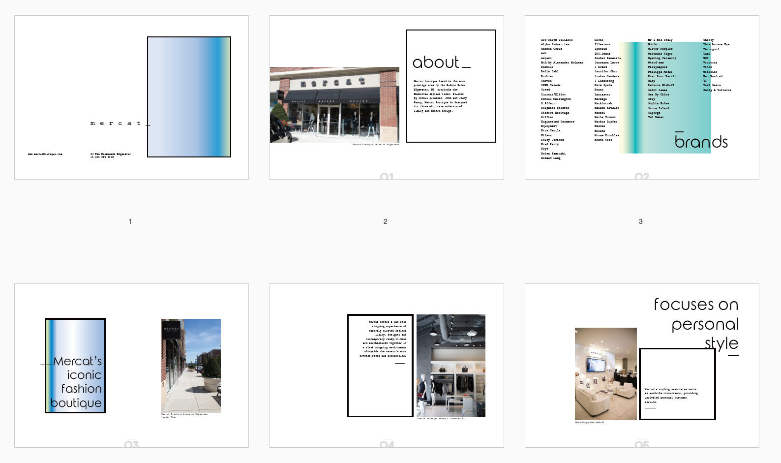781x463 pixels.
Task: Click the blue gradient rectangle on the cover page
Action: (x=189, y=97)
